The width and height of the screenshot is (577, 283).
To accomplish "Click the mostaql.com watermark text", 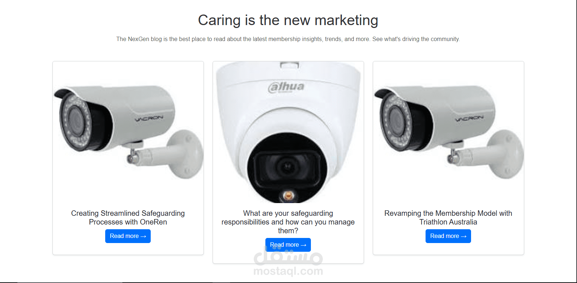I will 288,271.
